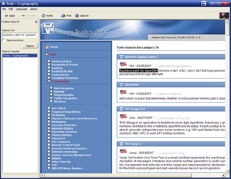
Task: Collapse the Tools tree node
Action: click(47, 54)
